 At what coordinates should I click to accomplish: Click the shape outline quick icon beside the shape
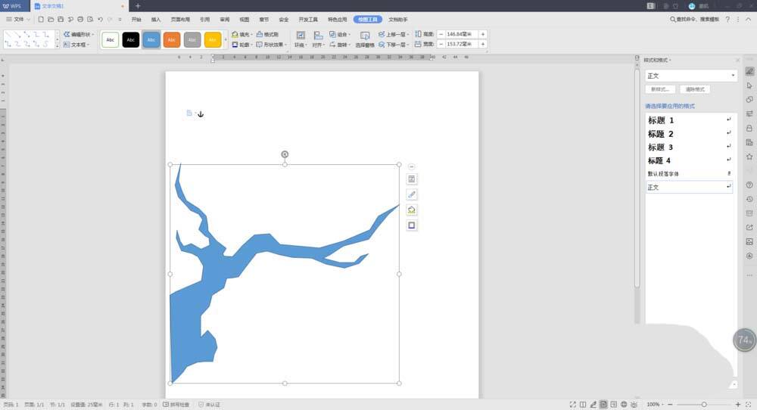pyautogui.click(x=412, y=225)
